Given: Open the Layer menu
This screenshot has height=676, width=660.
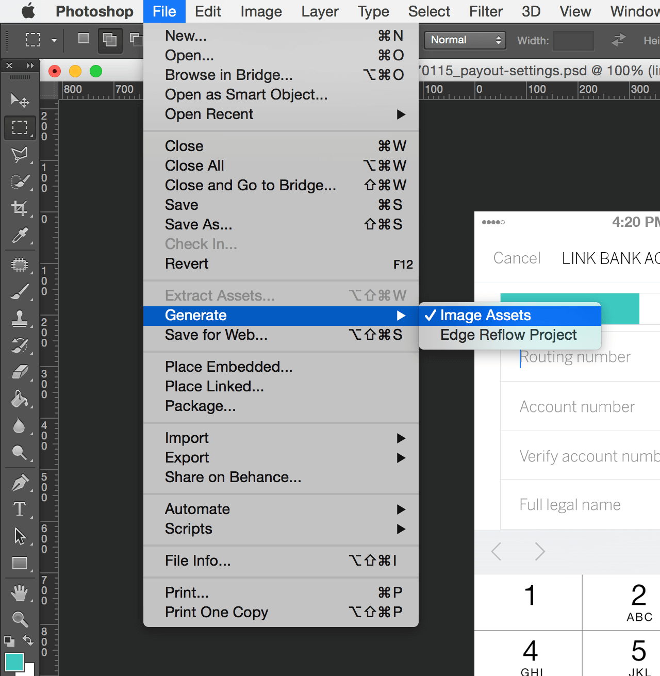Looking at the screenshot, I should 320,11.
